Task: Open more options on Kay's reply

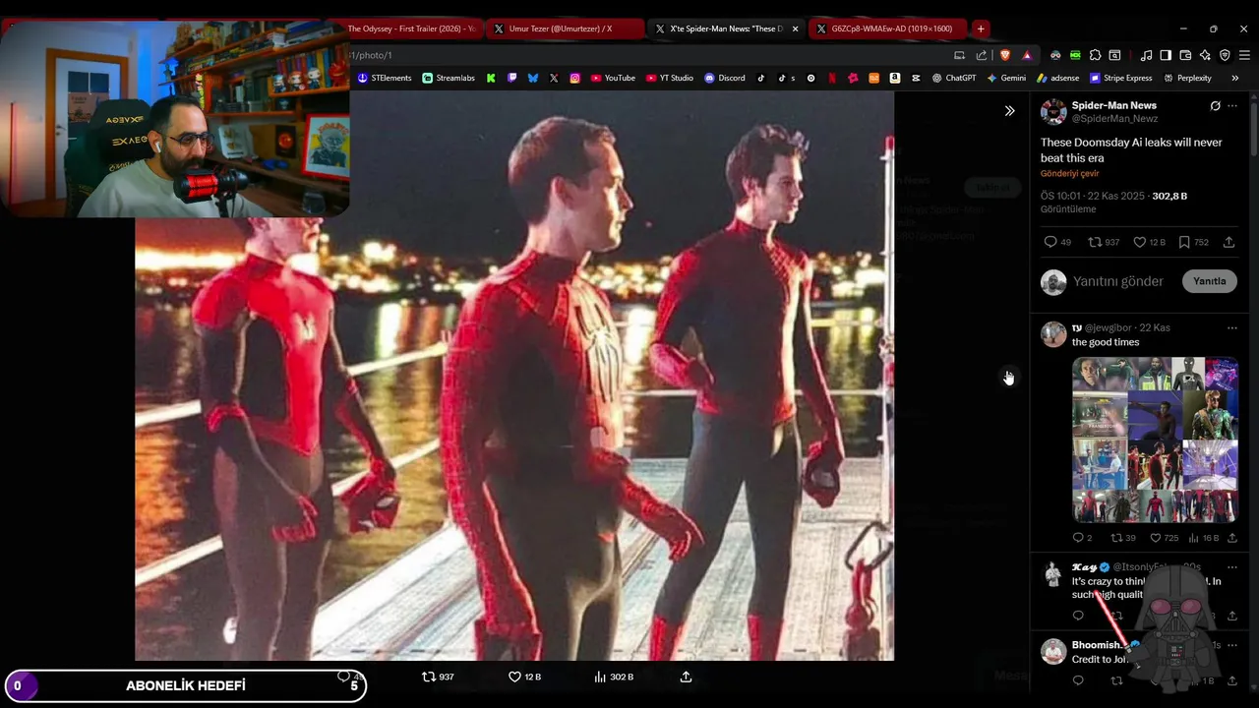Action: [1232, 567]
